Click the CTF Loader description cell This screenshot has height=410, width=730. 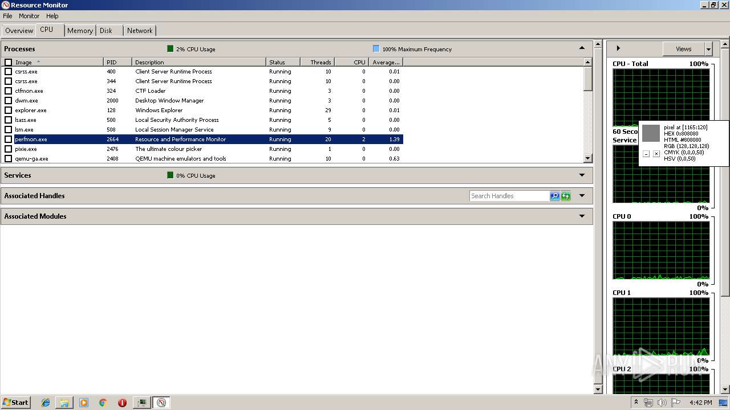pos(151,91)
